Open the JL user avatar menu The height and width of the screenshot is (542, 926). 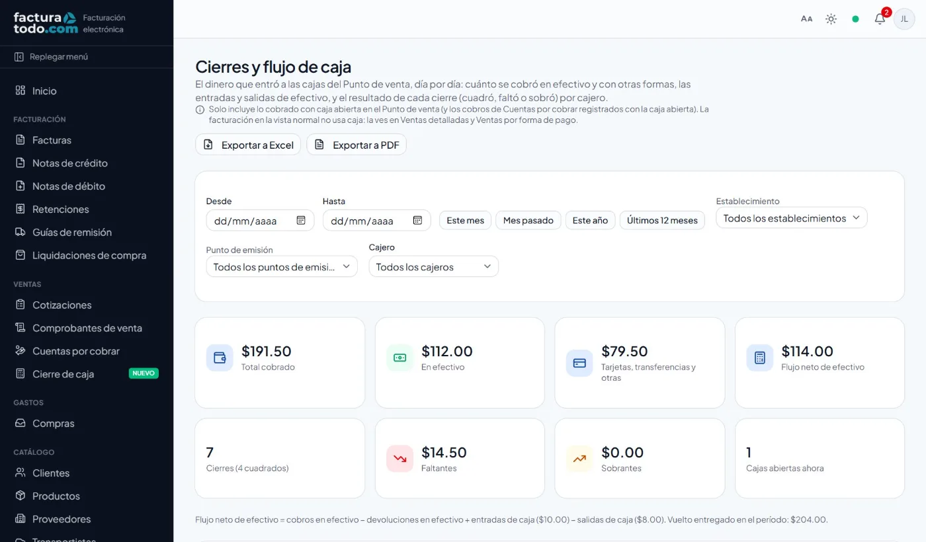[x=904, y=19]
